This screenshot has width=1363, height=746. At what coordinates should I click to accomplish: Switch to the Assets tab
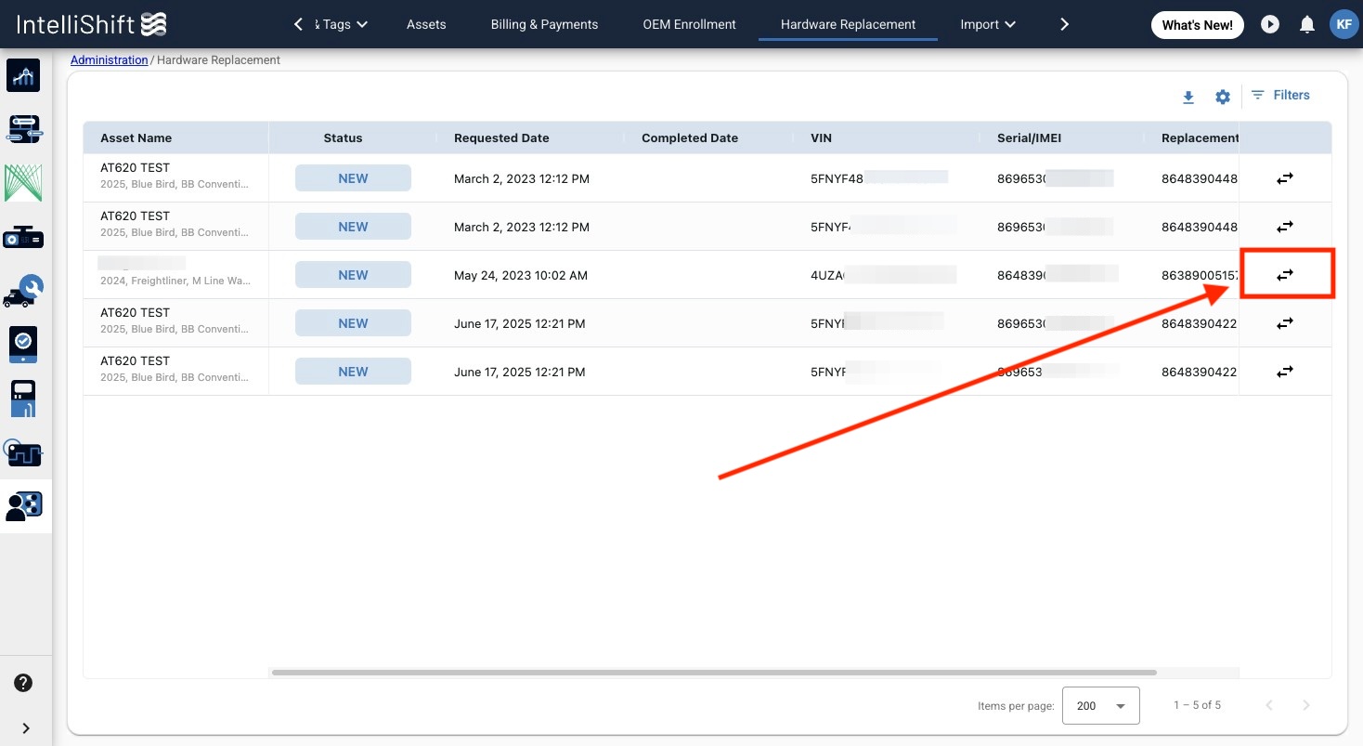click(426, 24)
